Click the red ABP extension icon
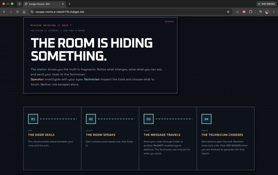The width and height of the screenshot is (278, 175). 244,12
